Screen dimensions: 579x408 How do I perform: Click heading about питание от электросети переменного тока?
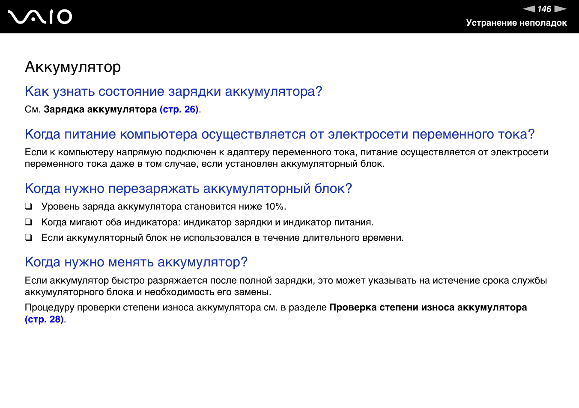pyautogui.click(x=280, y=134)
